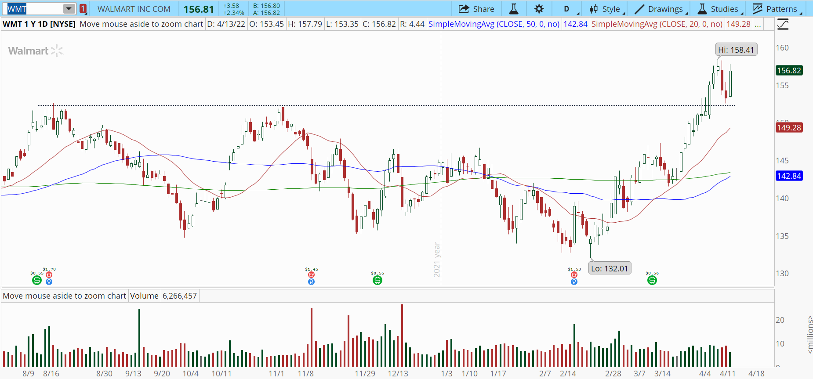Image resolution: width=813 pixels, height=379 pixels.
Task: Click the red $1.45 earnings phone marker
Action: (x=311, y=274)
